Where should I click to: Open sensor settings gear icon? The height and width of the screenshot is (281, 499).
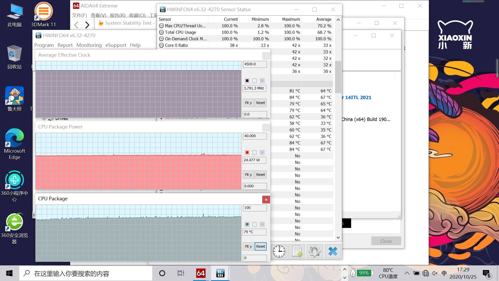(x=314, y=251)
